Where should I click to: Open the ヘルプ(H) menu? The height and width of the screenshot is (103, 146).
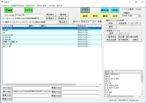coord(52,6)
